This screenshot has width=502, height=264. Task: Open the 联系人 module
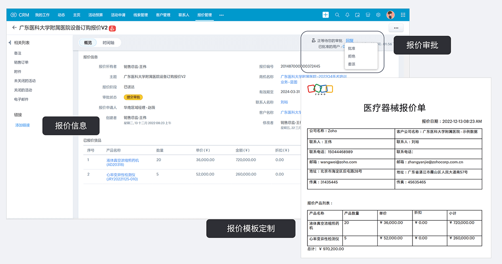(184, 15)
